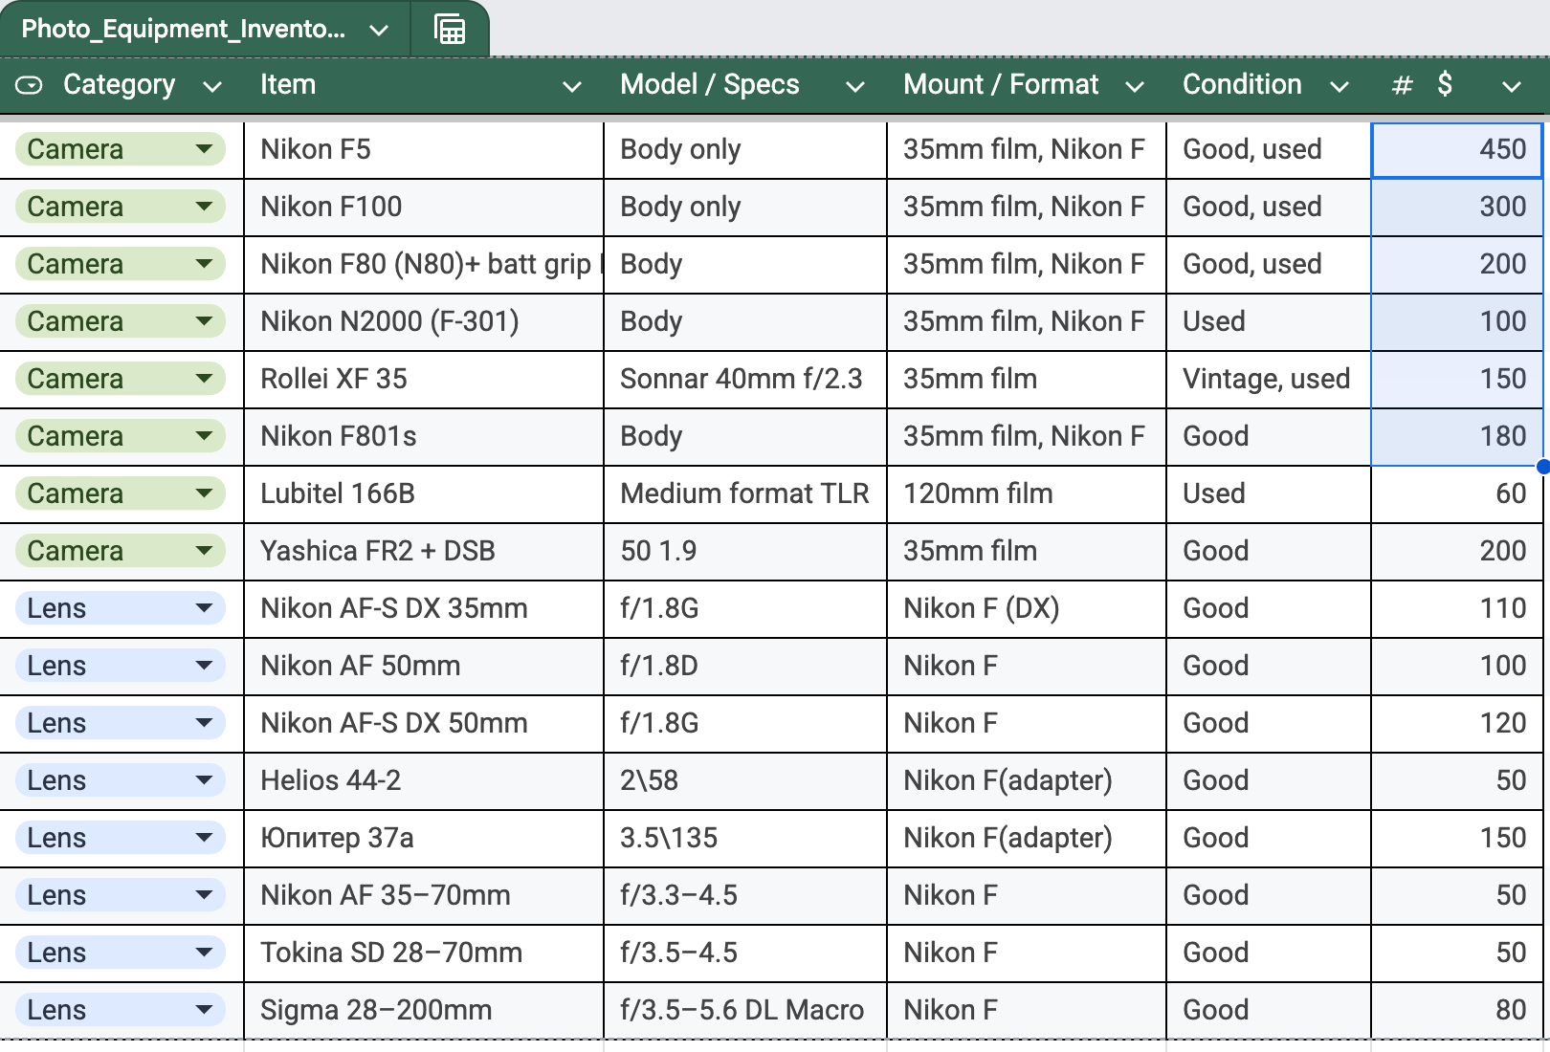
Task: Open category chip dropdown for Helios 44-2 row
Action: click(203, 780)
